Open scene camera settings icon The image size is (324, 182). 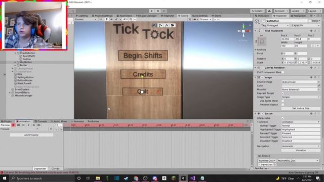coord(195,19)
